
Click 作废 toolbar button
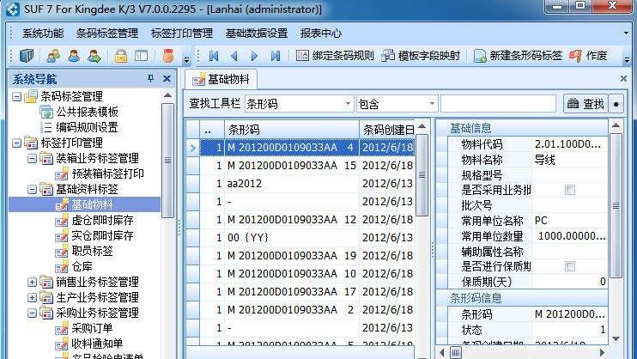tap(588, 56)
